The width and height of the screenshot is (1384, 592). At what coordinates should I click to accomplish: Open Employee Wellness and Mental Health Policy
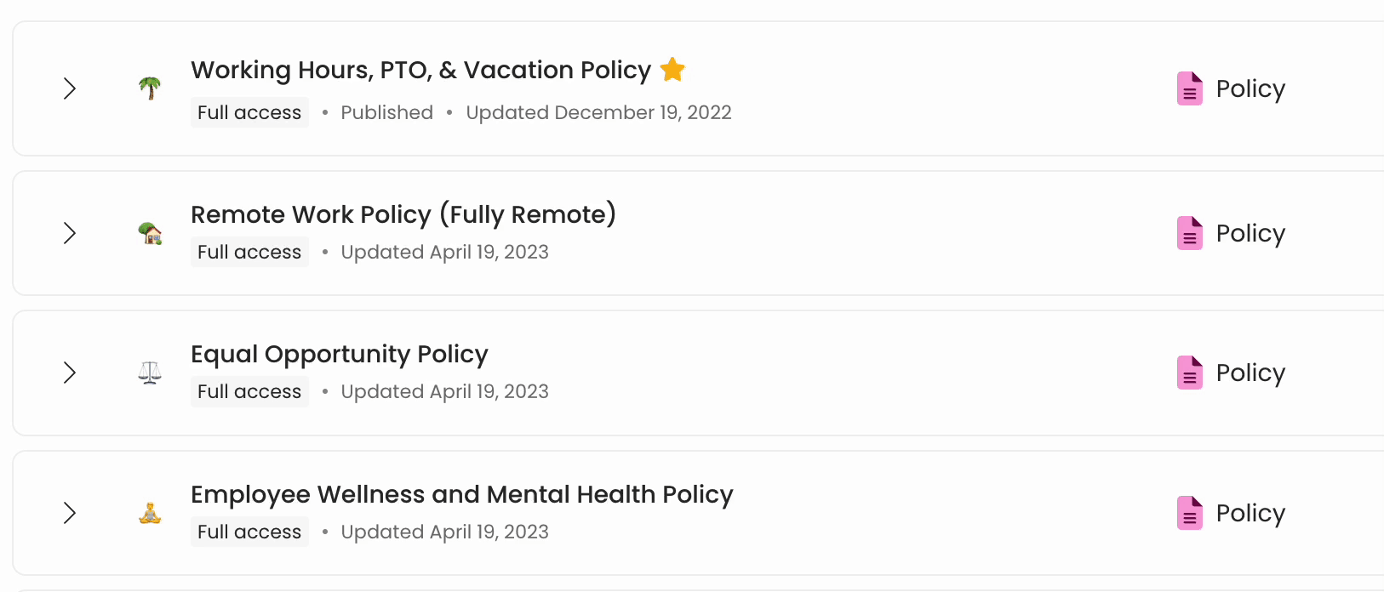click(462, 494)
